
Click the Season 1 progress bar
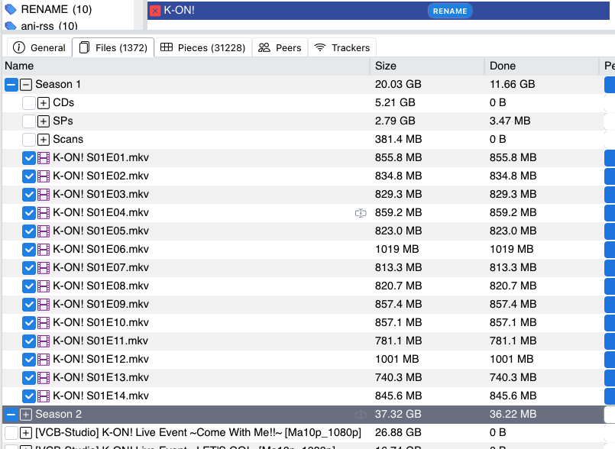point(610,84)
